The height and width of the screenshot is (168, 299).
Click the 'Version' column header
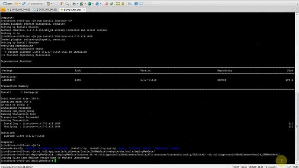(145, 70)
